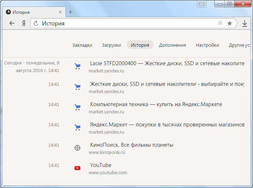
Task: Open downloads via the download arrow icon
Action: point(245,24)
